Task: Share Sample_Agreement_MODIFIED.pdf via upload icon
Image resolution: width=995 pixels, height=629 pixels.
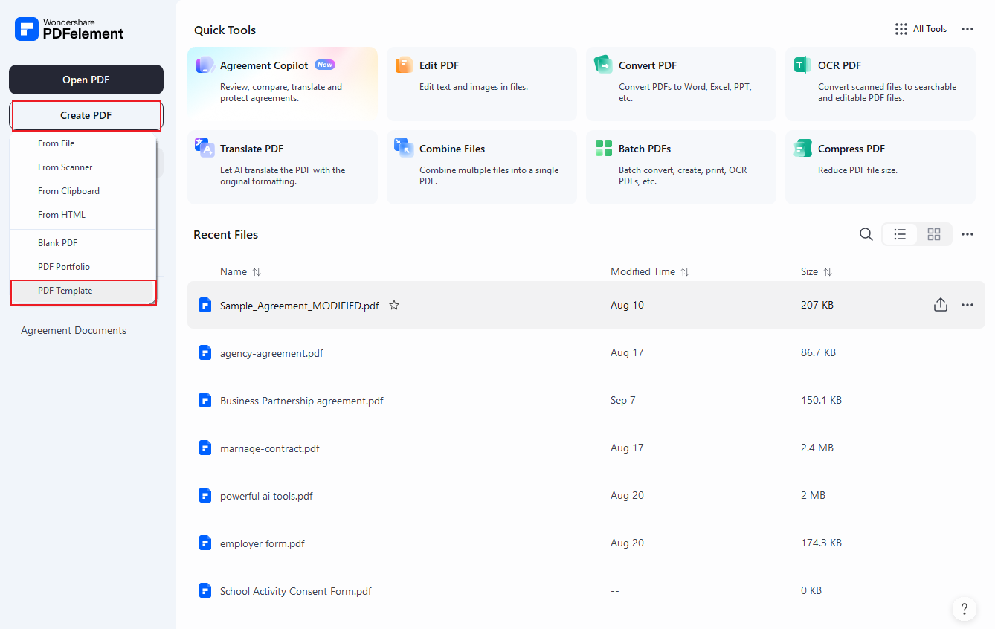Action: click(941, 305)
